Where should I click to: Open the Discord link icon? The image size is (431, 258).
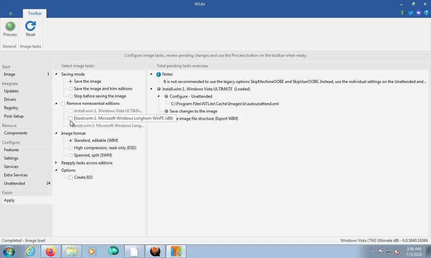coord(419,13)
